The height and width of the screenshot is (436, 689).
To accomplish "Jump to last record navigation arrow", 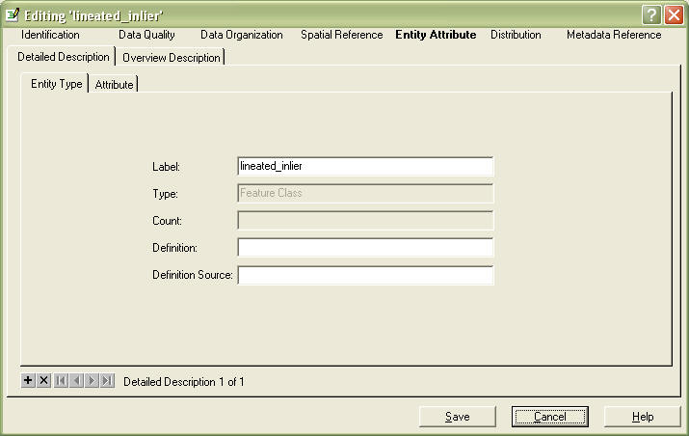I will tap(107, 381).
